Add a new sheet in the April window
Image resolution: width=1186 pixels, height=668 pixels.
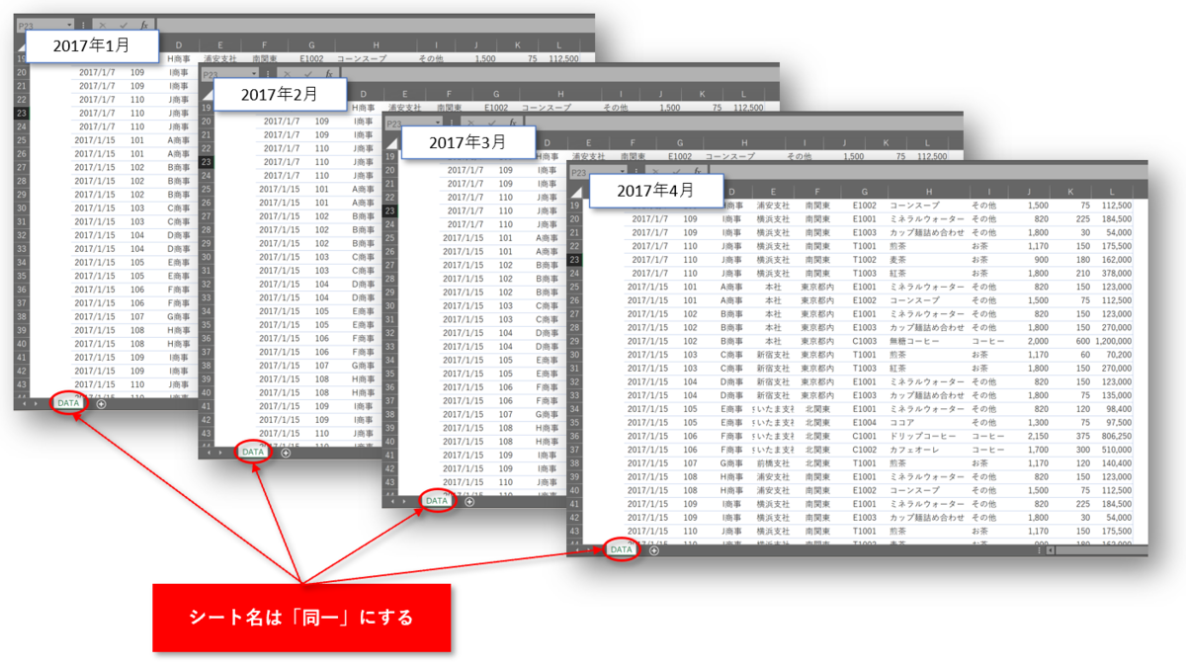tap(654, 550)
